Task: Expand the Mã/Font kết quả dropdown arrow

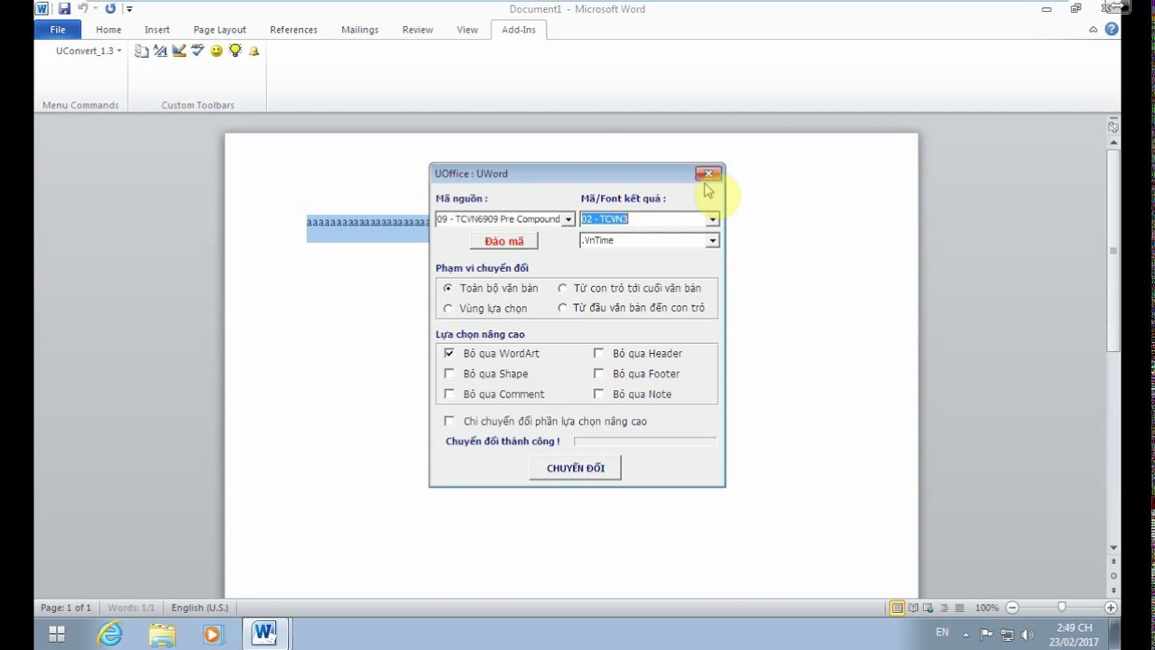Action: (713, 219)
